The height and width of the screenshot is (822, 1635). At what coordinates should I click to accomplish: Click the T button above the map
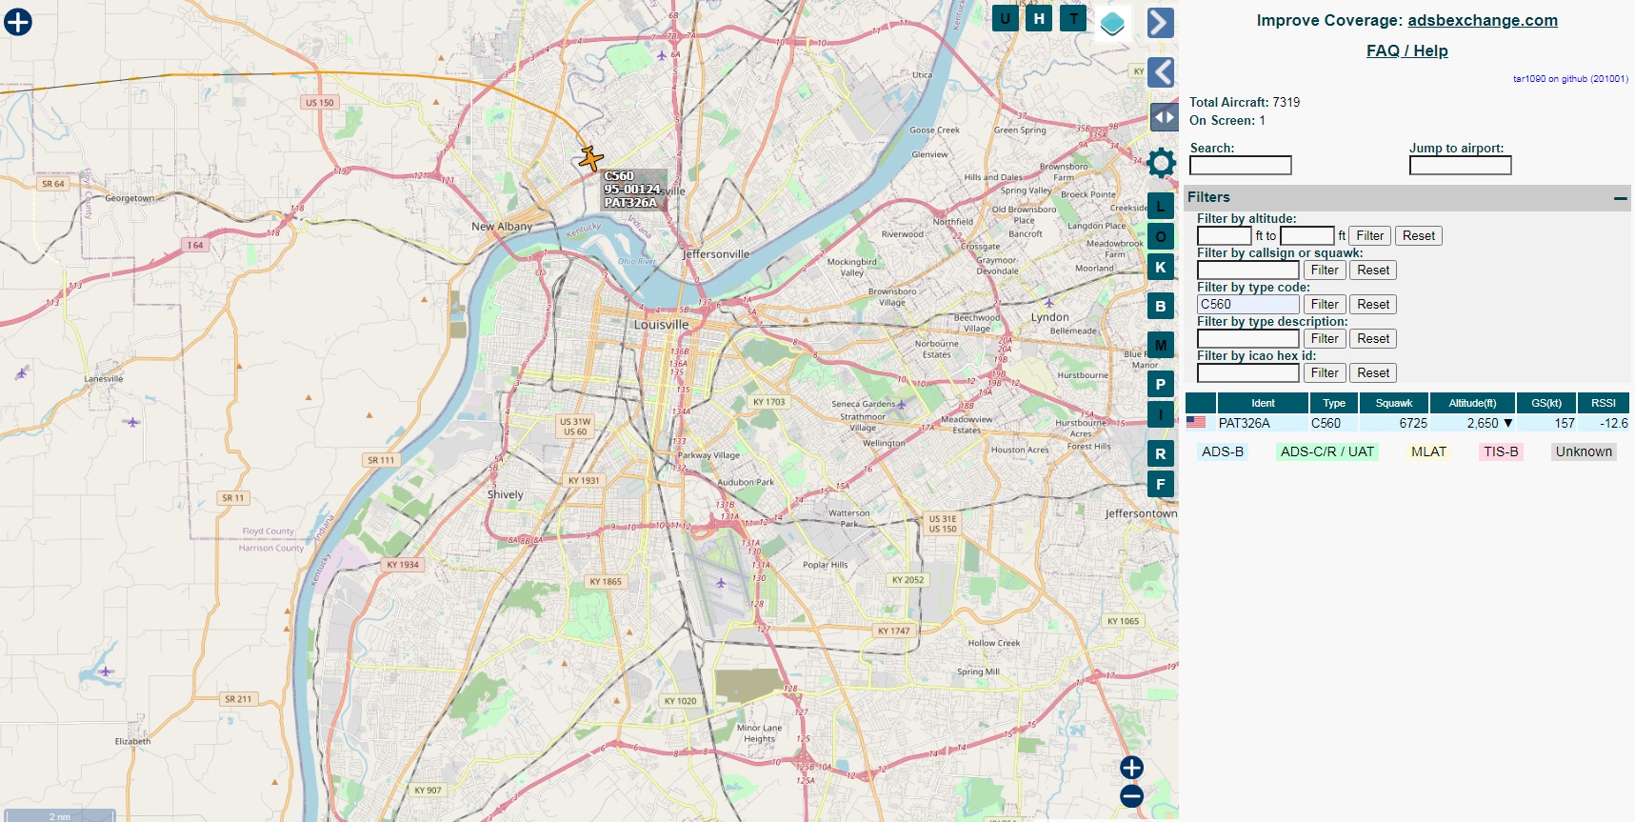pos(1073,18)
